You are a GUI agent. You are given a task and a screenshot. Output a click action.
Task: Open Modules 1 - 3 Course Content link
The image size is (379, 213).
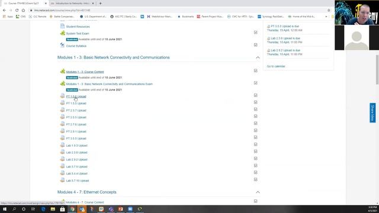[x=85, y=72]
